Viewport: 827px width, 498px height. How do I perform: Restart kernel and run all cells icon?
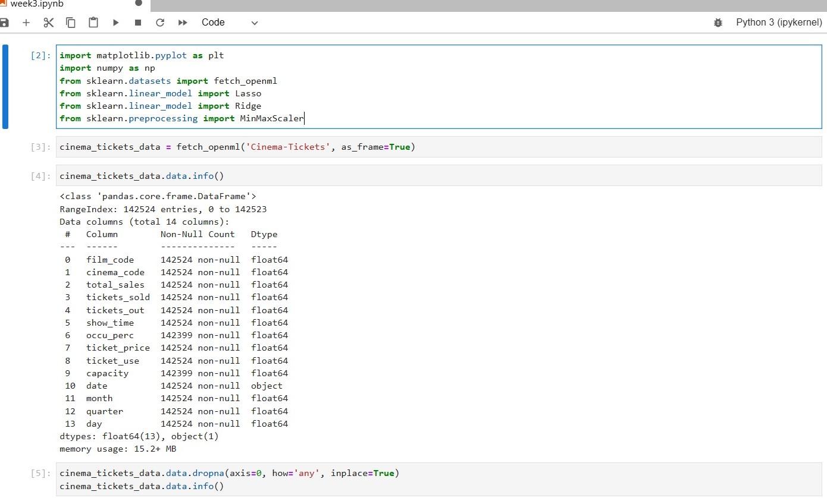[183, 23]
